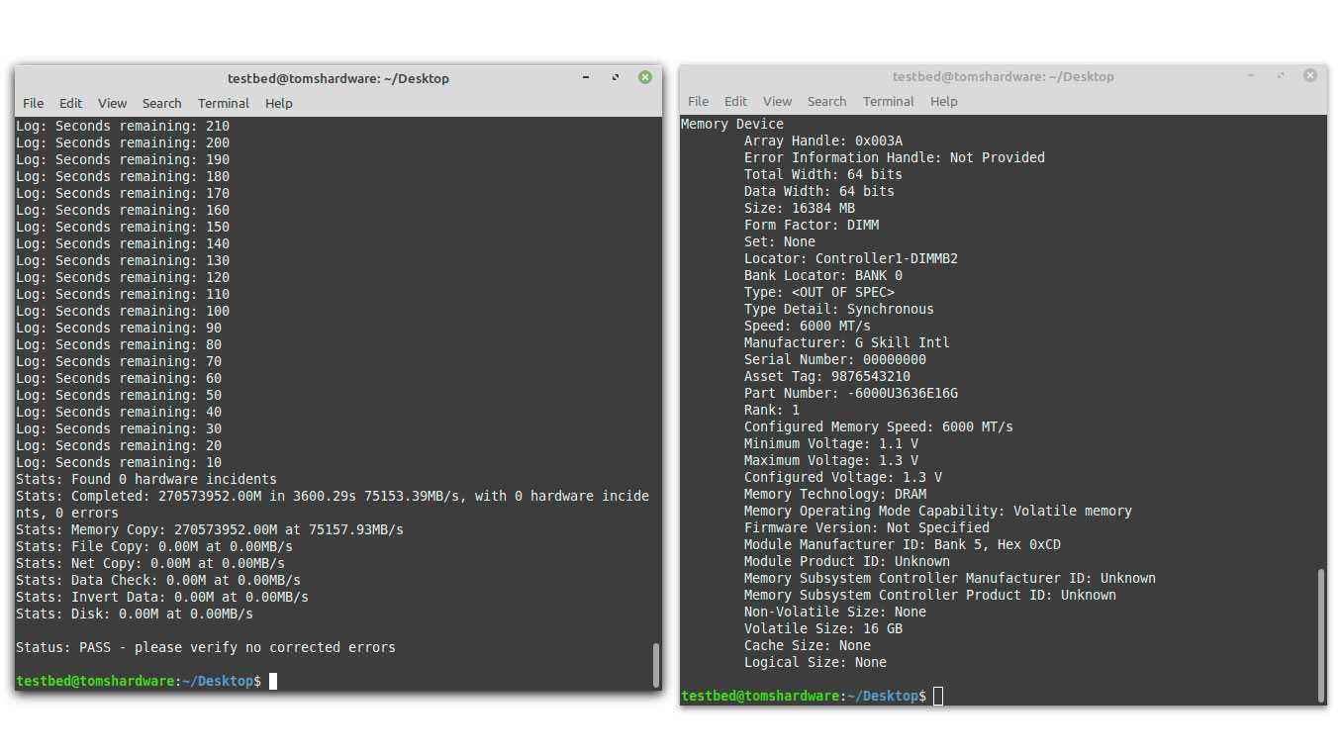
Task: Close the left terminal with green button
Action: click(645, 77)
